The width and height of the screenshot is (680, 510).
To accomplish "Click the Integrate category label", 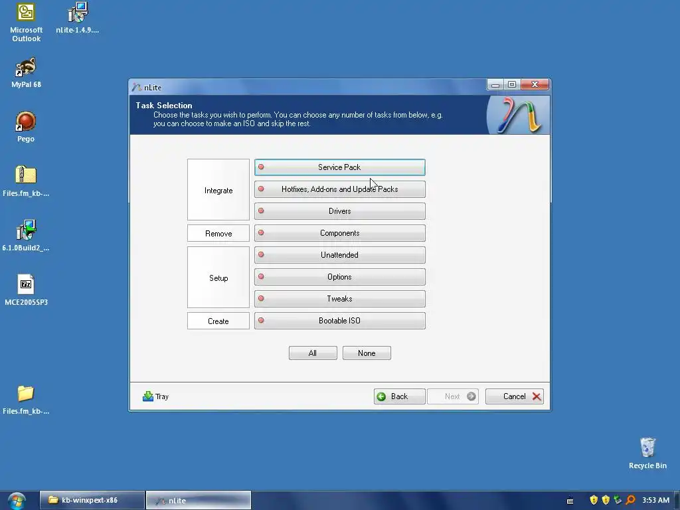I will click(218, 191).
